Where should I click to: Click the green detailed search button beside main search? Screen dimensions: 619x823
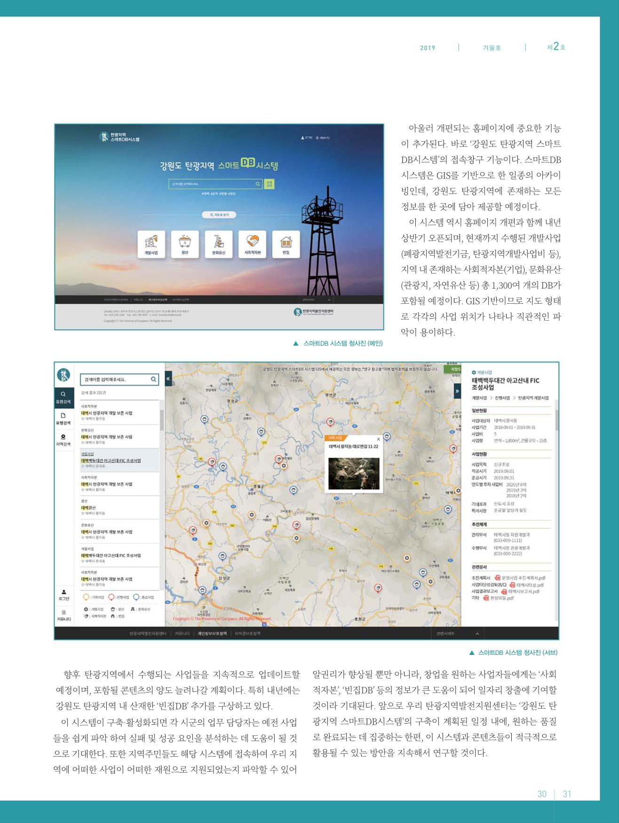coord(269,184)
